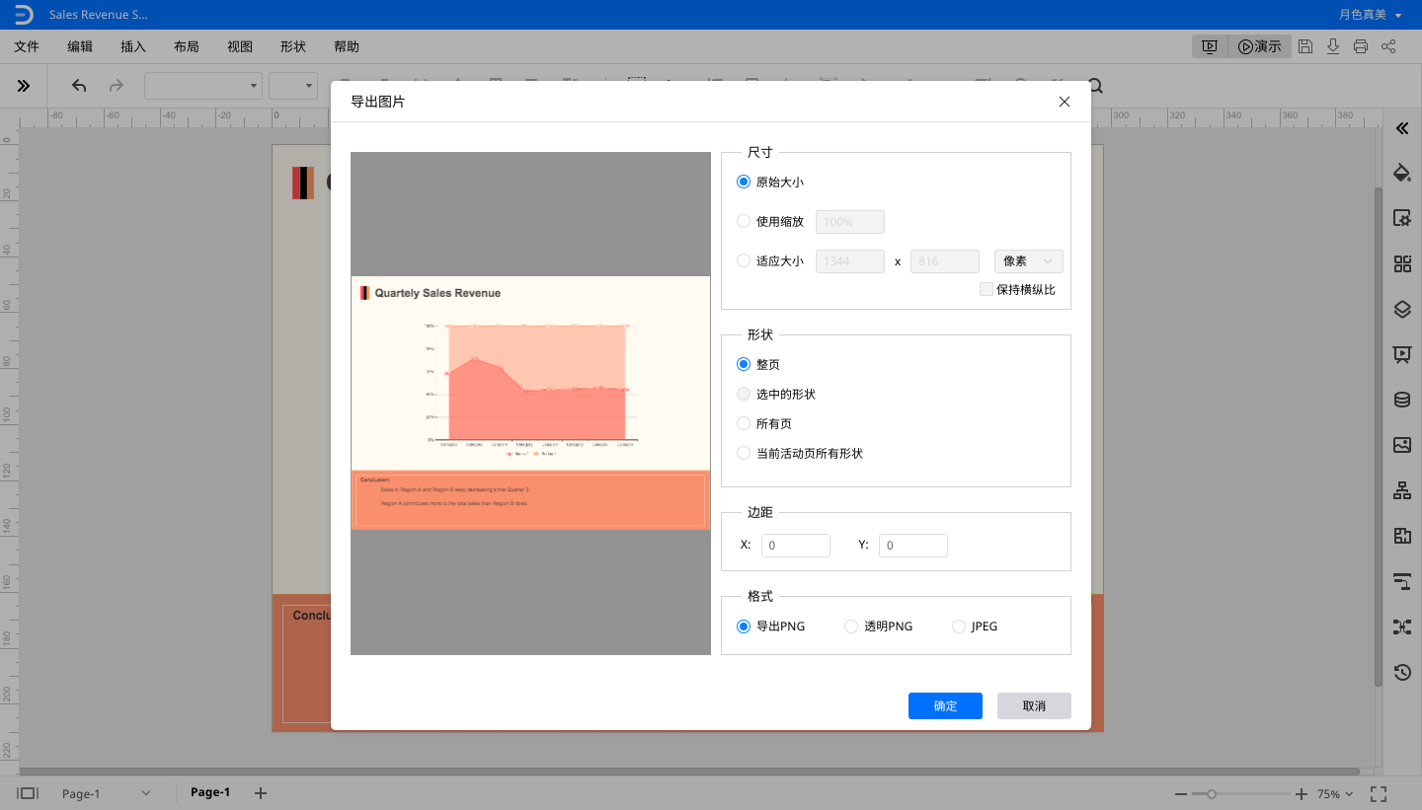Click the save icon in top bar

tap(1305, 46)
